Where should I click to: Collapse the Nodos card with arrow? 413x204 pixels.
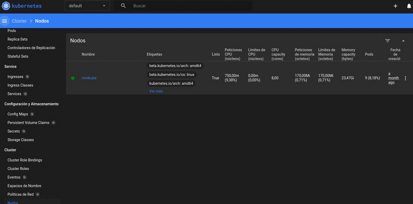403,41
